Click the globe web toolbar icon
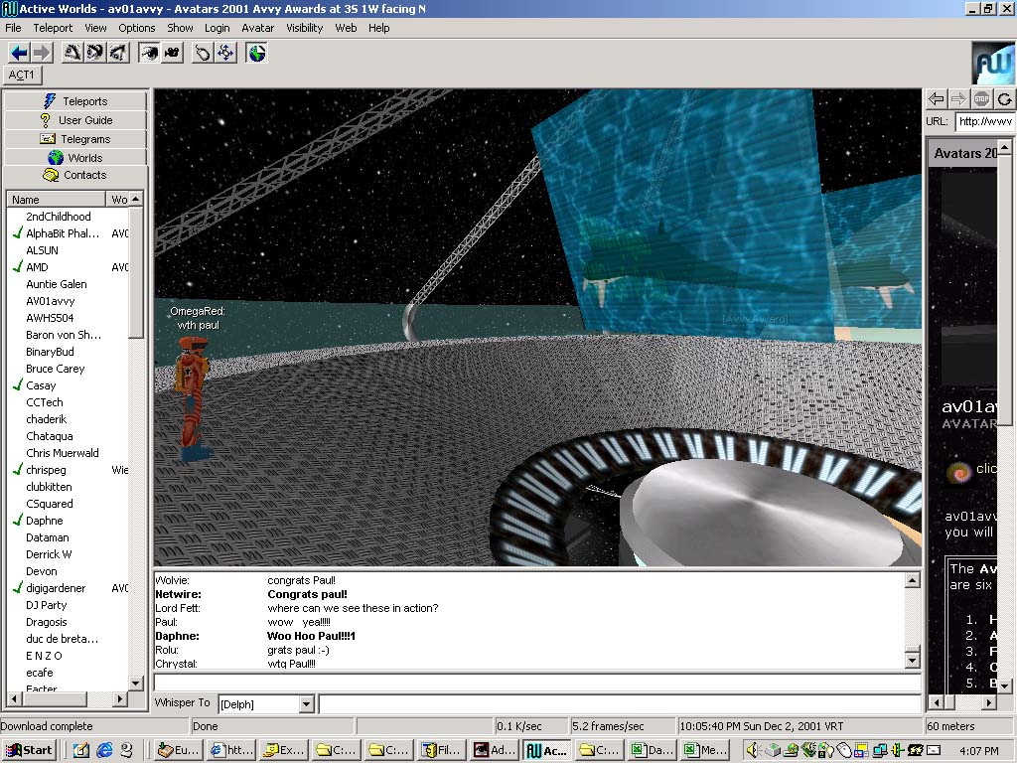 [x=257, y=53]
